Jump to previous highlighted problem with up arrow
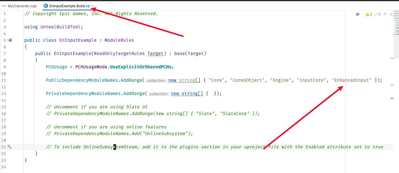 (x=385, y=14)
